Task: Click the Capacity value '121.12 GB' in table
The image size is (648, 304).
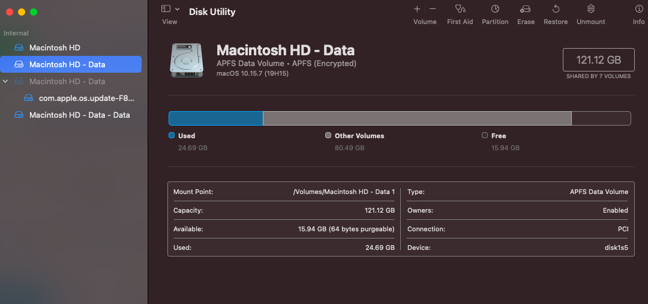Action: click(380, 210)
